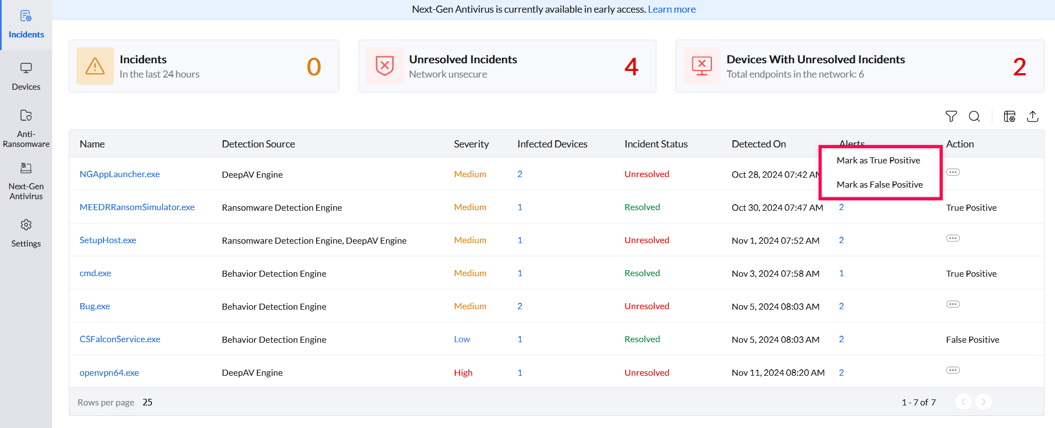Change rows per page value 25
The width and height of the screenshot is (1055, 428).
point(147,402)
